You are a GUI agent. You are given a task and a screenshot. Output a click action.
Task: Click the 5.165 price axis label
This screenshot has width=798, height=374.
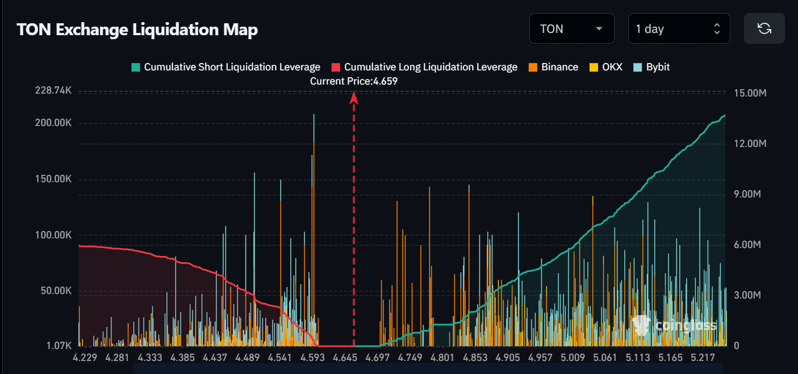pyautogui.click(x=670, y=358)
